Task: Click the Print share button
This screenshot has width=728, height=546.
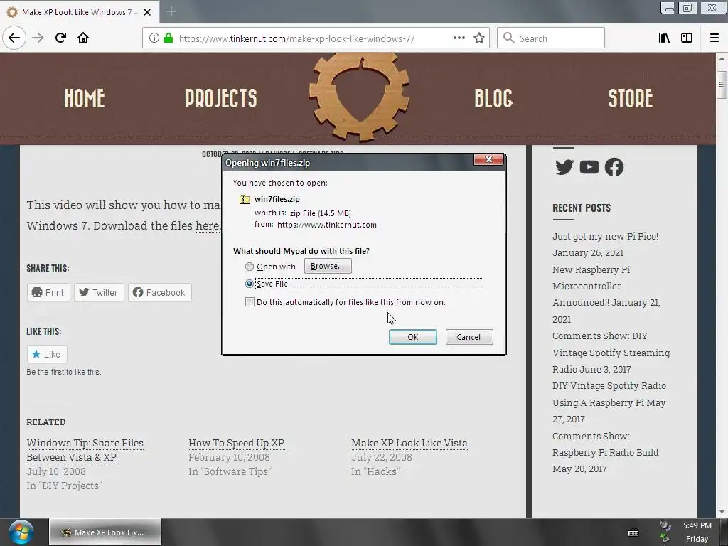Action: click(48, 292)
